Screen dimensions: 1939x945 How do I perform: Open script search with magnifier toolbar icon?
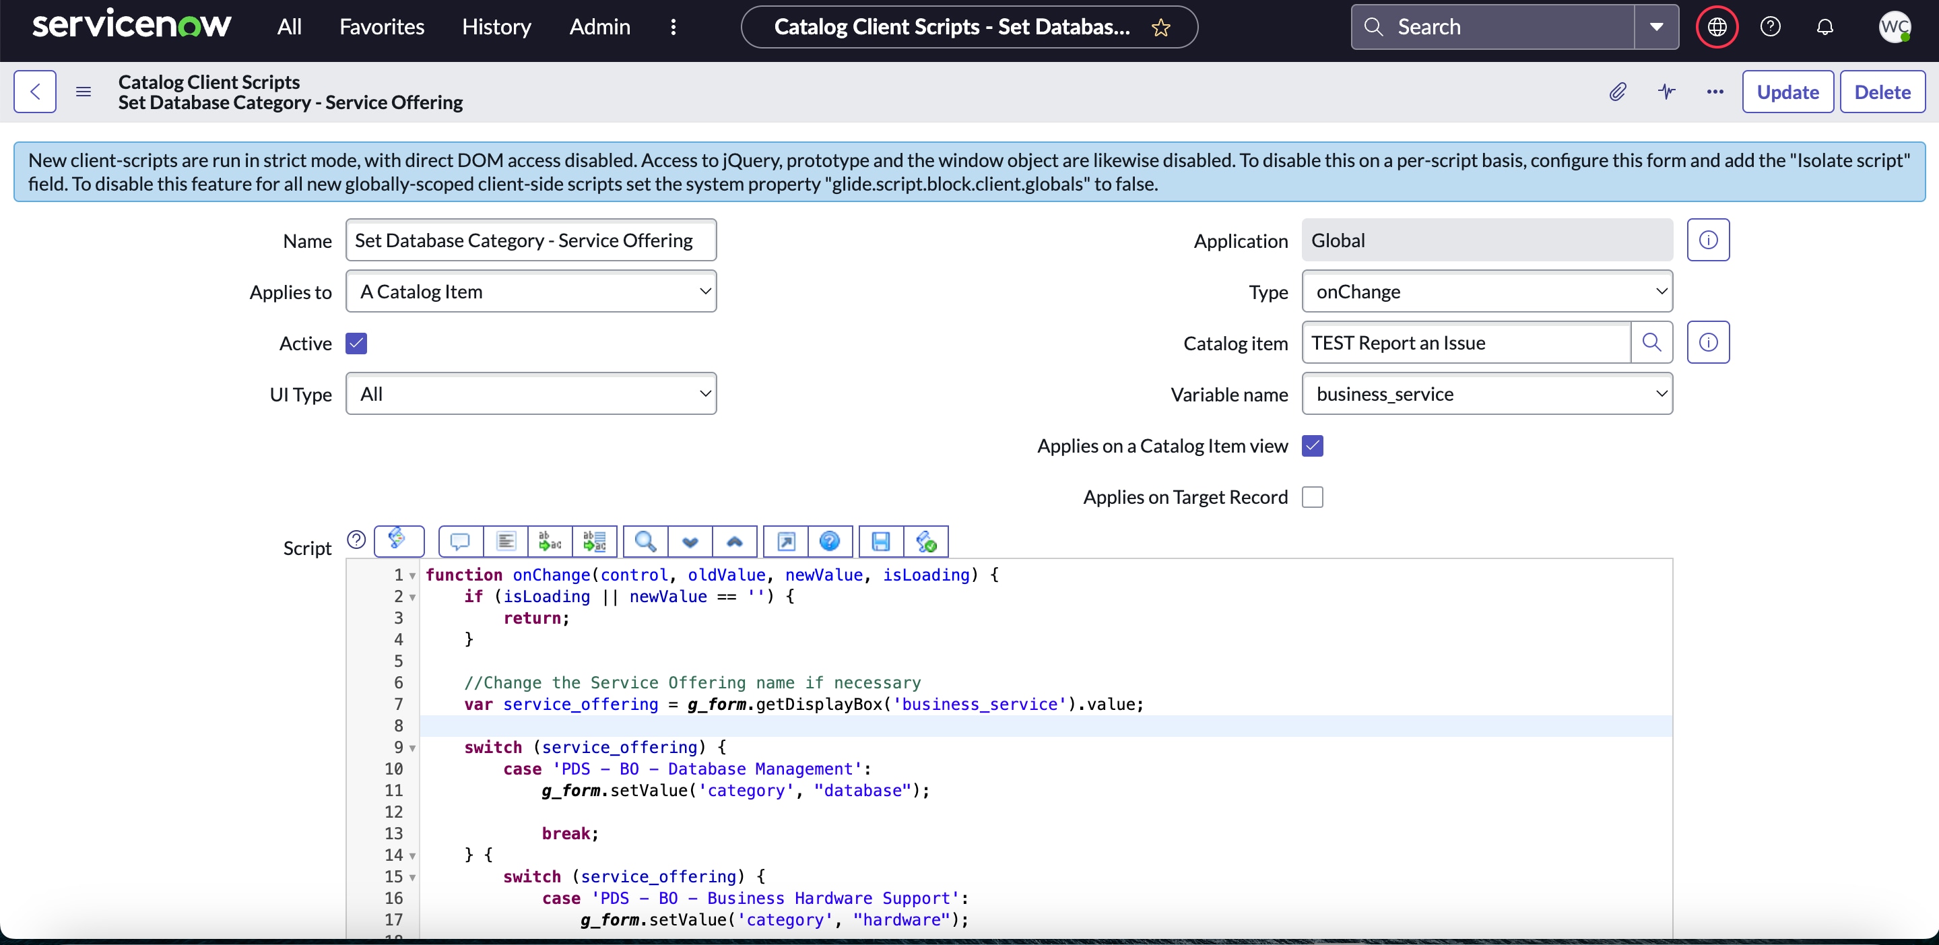click(x=645, y=542)
